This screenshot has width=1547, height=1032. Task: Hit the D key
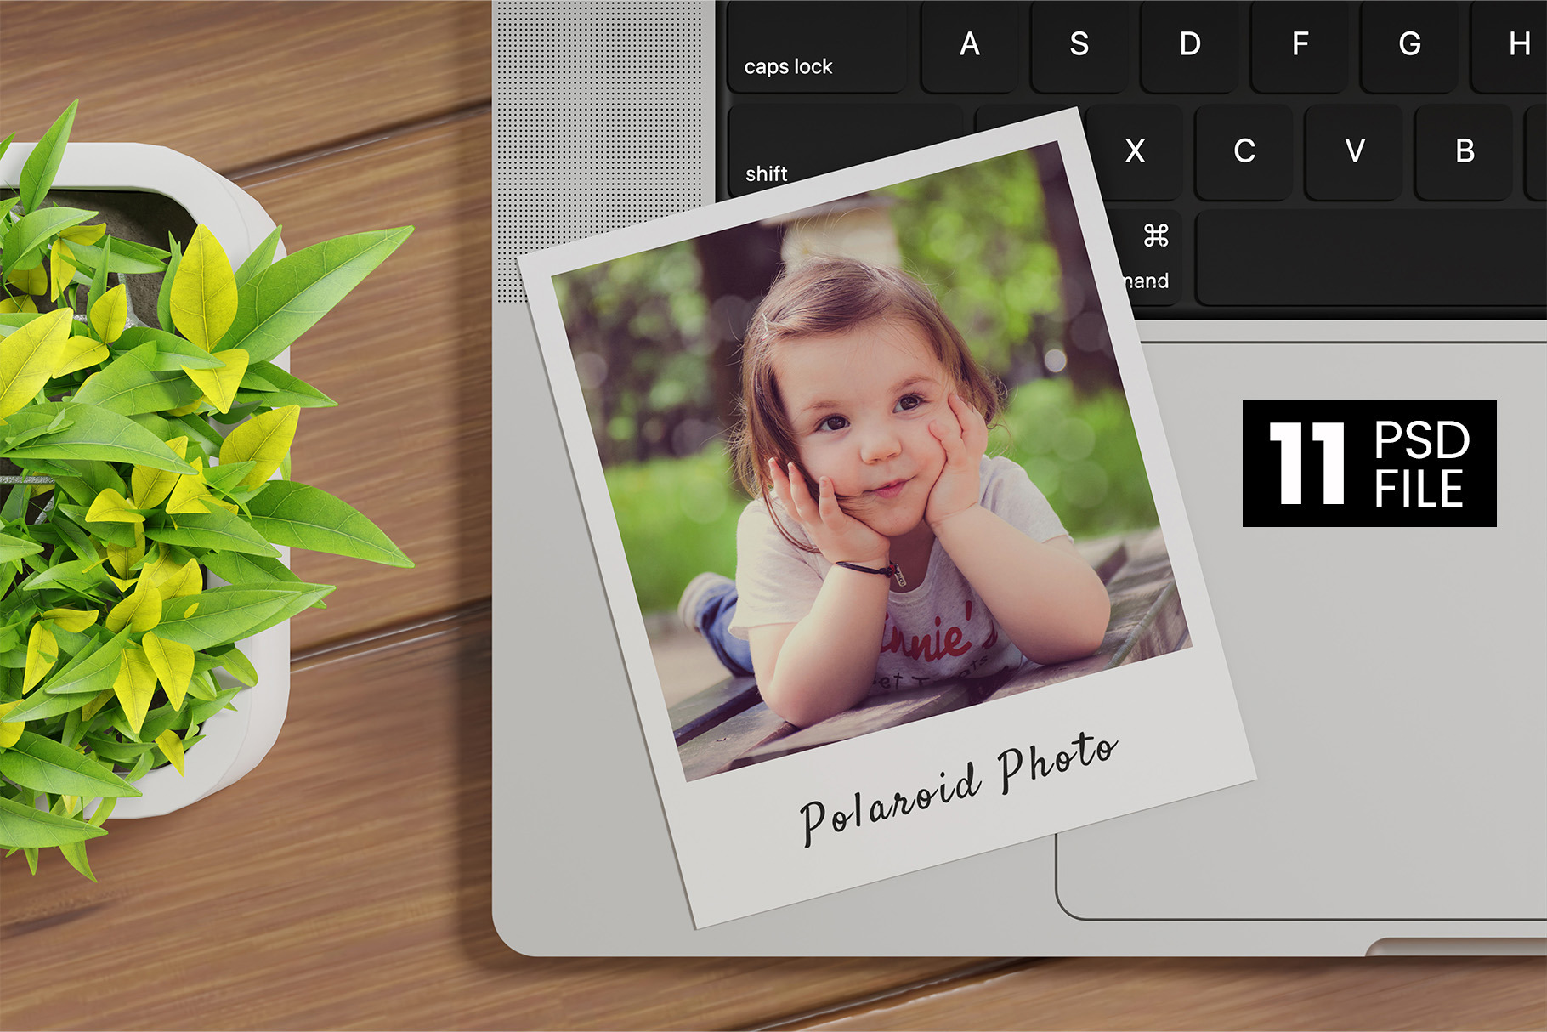click(1189, 46)
